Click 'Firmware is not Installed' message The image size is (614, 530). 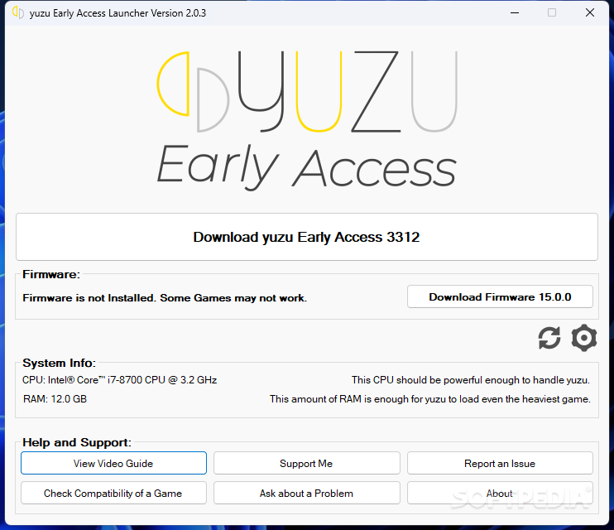pyautogui.click(x=165, y=298)
